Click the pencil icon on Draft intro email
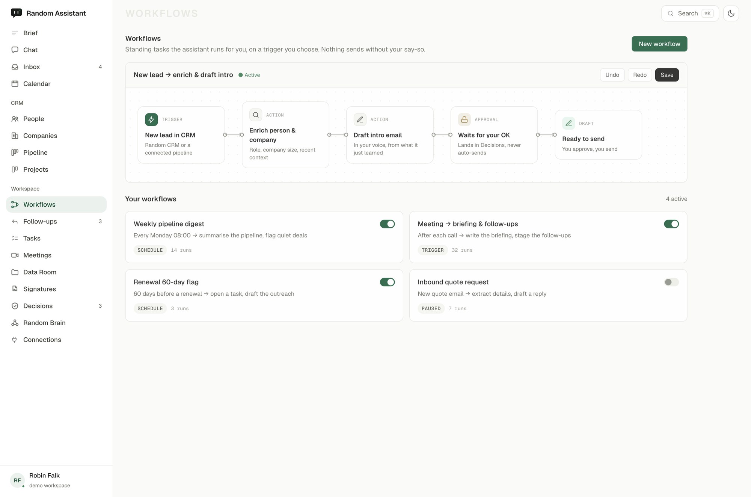 coord(360,119)
